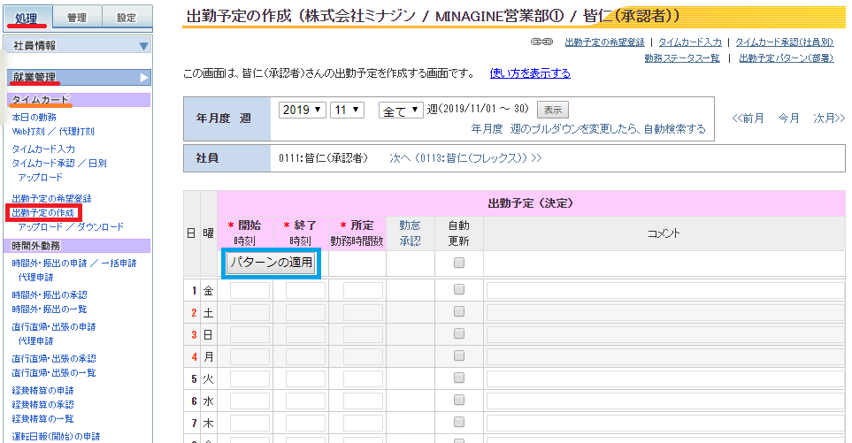Open 時間外・振出の一覧 sidebar link
Screen dimensions: 852x443
tap(50, 309)
